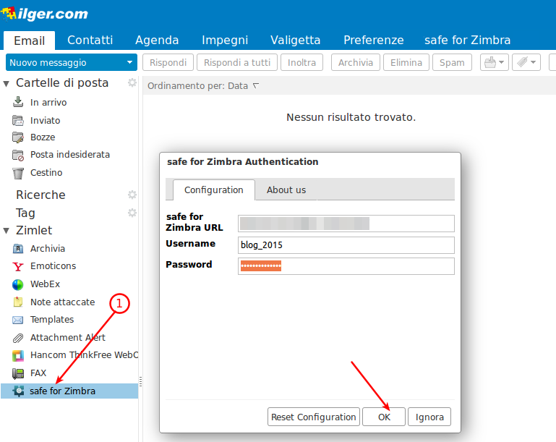
Task: Click the WebEx globe icon
Action: (x=18, y=284)
